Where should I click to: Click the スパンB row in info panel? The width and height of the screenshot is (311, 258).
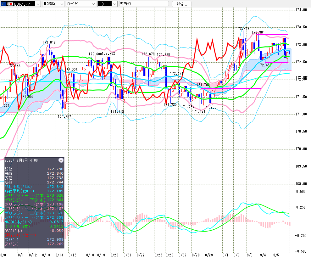[34, 244]
